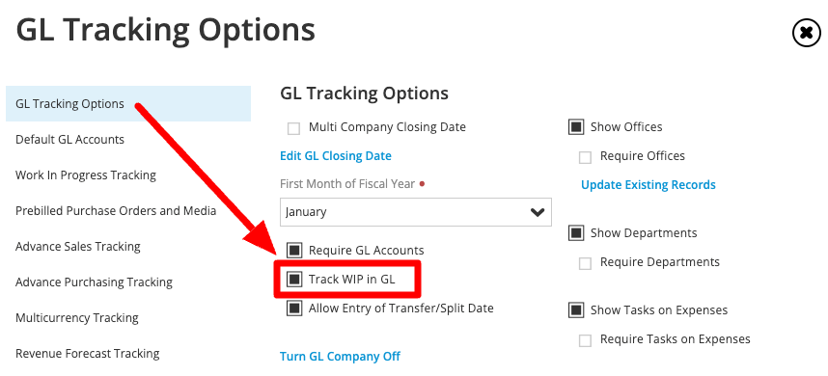This screenshot has height=376, width=828.
Task: Click the Turn GL Company Off link
Action: [x=340, y=357]
